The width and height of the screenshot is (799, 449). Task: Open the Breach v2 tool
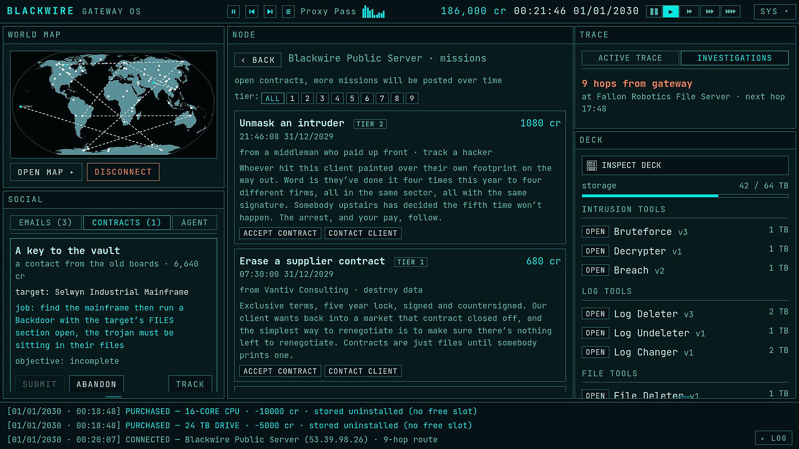click(595, 270)
